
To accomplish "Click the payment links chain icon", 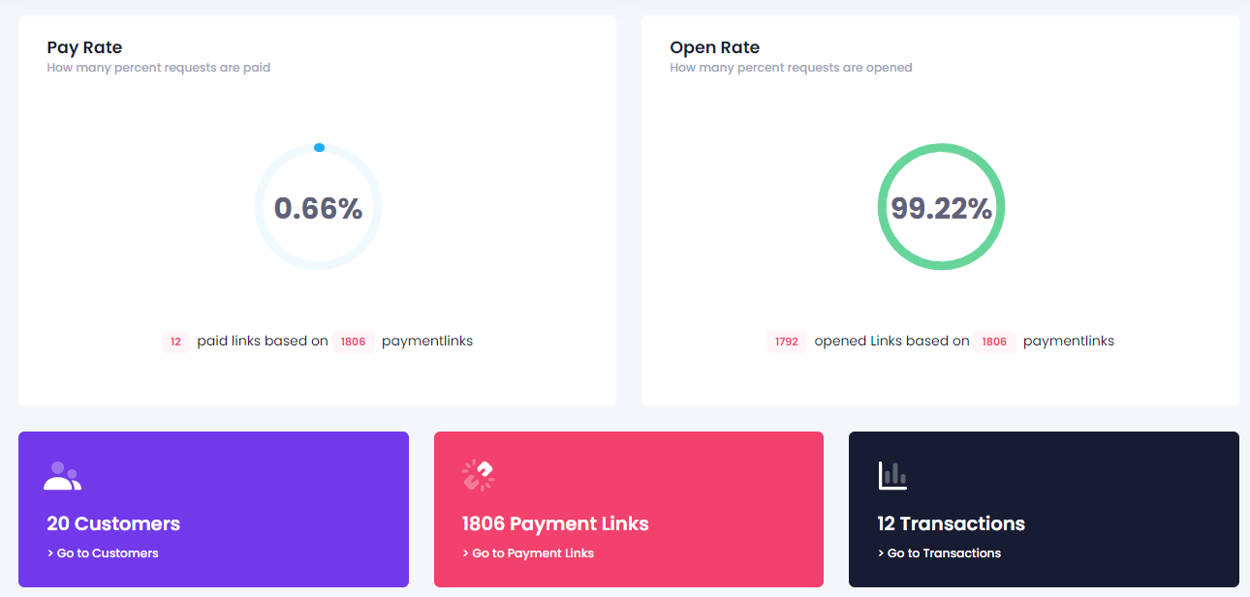I will [x=478, y=475].
